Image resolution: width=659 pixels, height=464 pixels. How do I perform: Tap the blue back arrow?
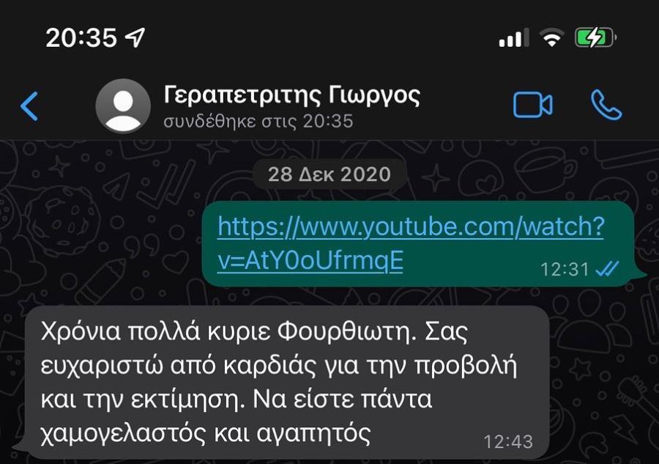tap(29, 106)
